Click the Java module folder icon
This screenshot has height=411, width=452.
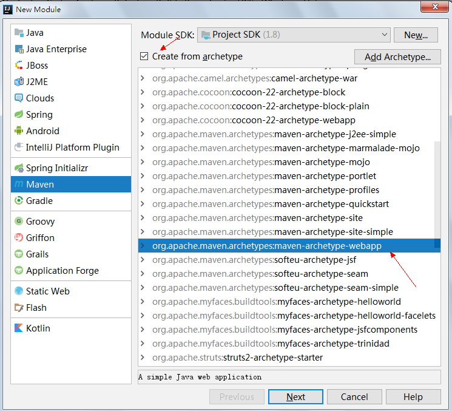coord(19,33)
